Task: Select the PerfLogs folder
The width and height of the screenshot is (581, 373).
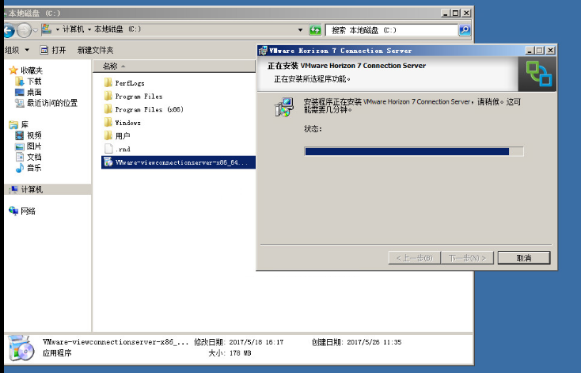Action: [x=130, y=83]
